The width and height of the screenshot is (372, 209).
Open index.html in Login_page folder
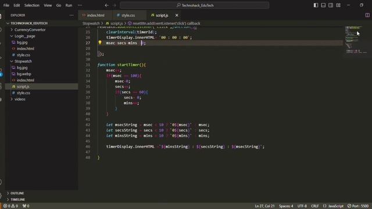tap(26, 49)
